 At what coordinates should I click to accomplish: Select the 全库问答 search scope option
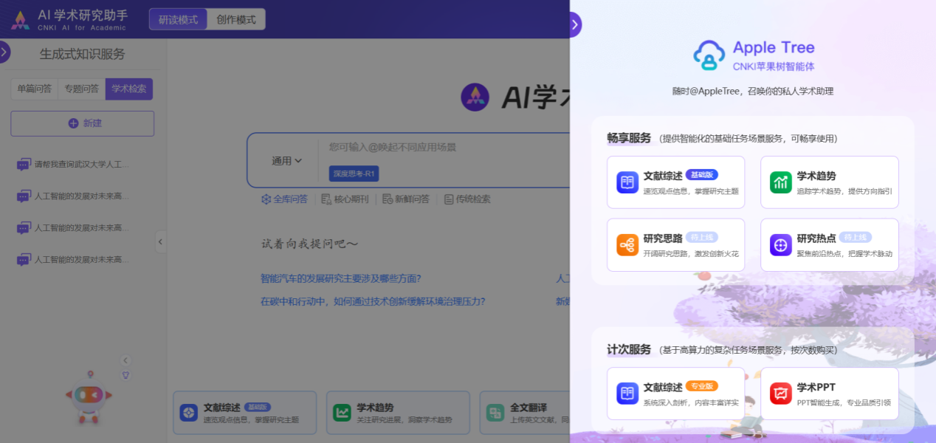pos(284,199)
